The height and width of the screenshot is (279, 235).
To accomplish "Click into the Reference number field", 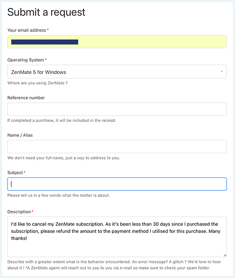I will 117,109.
